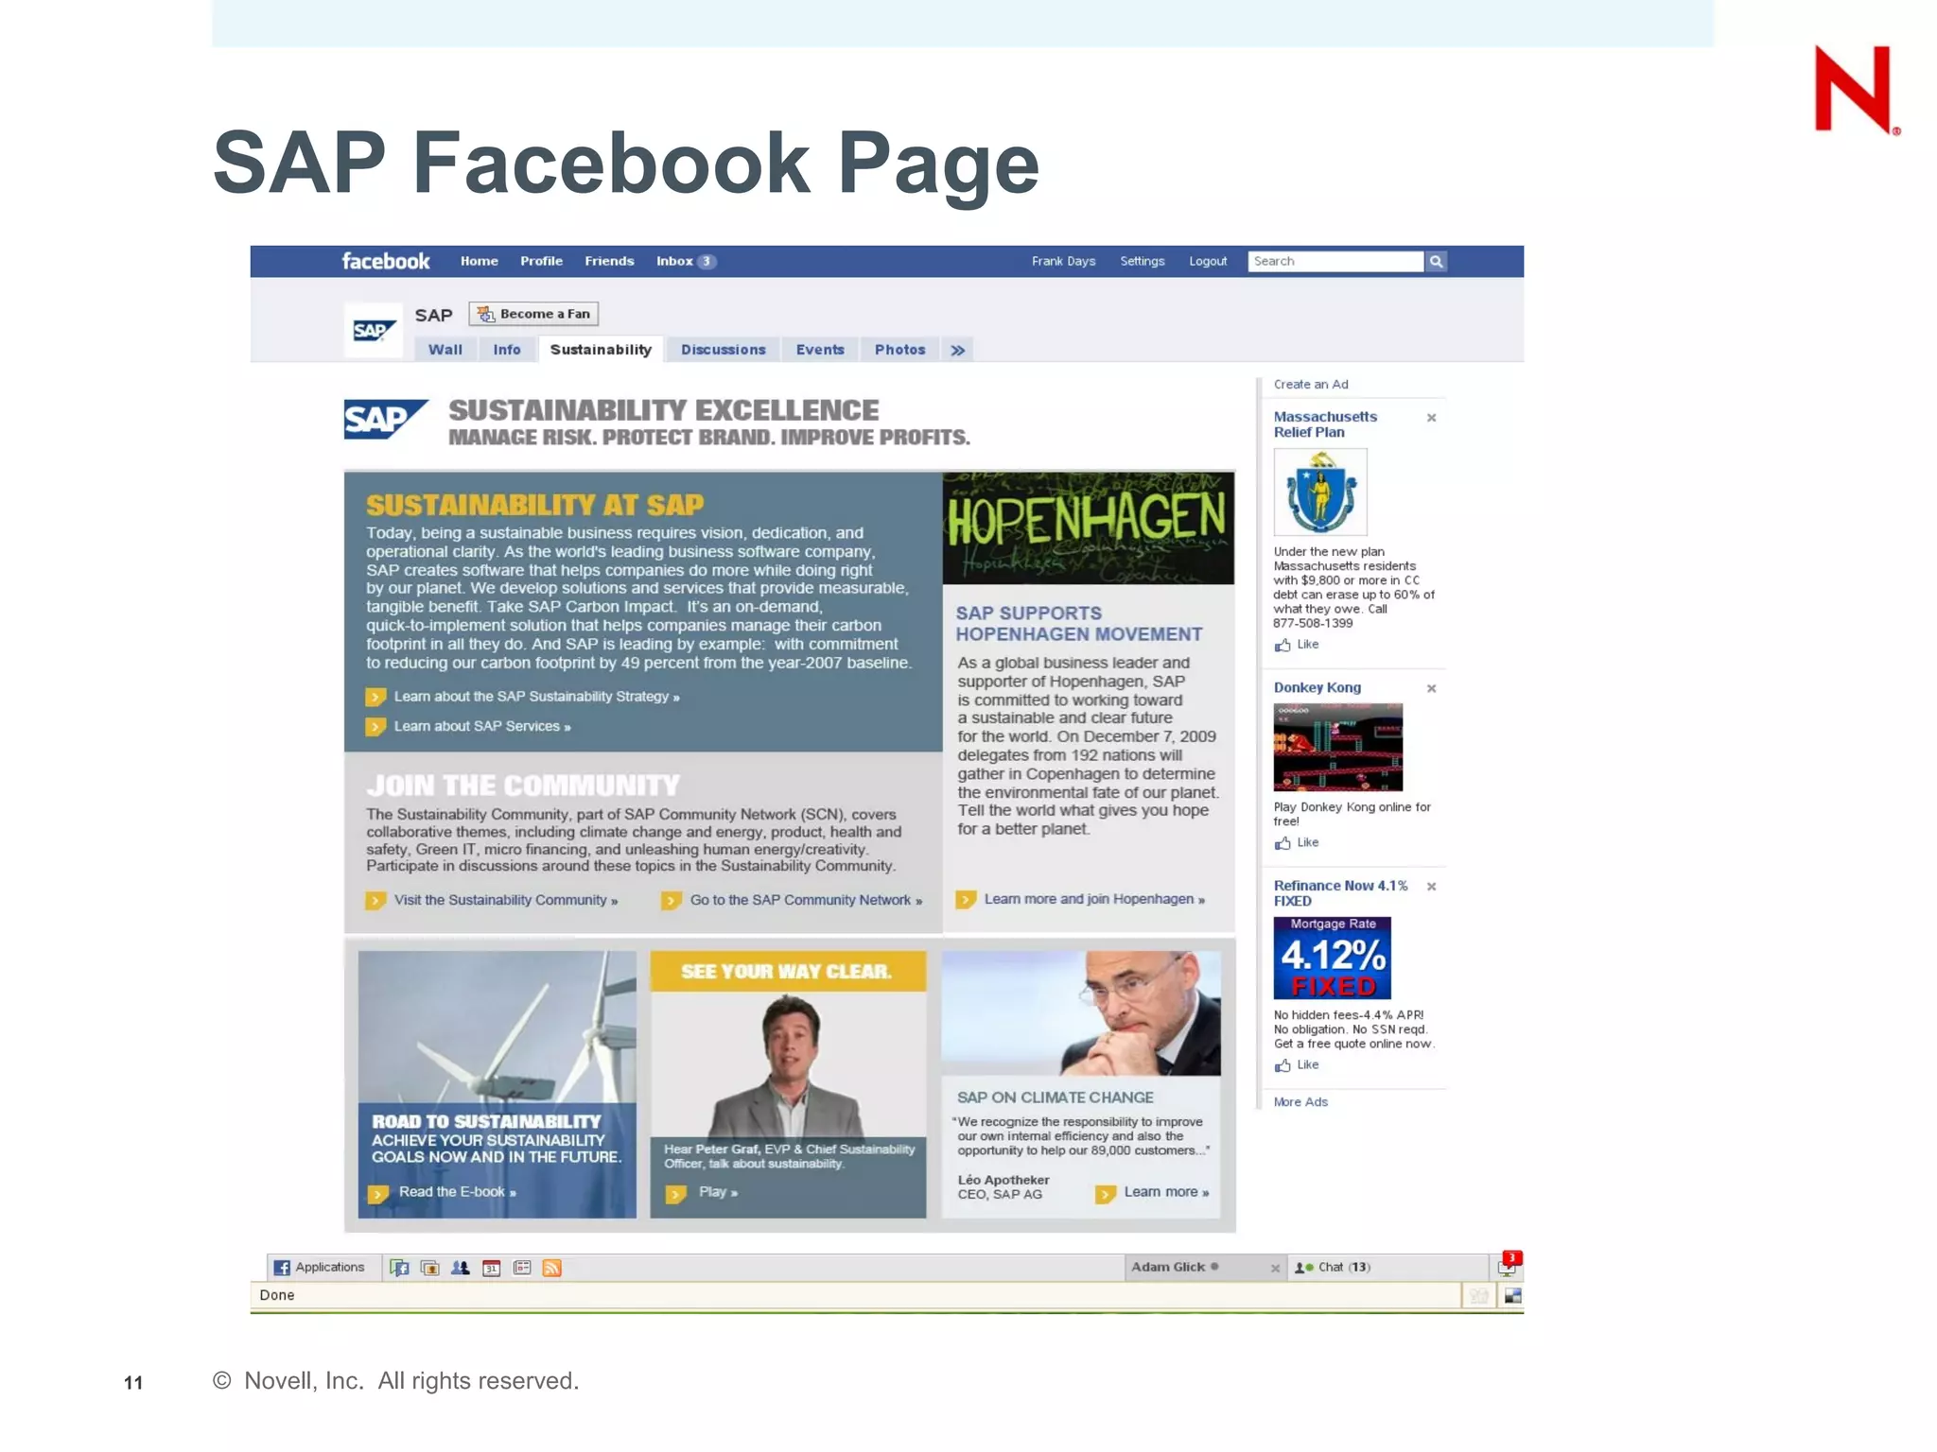
Task: Click Logout in the header
Action: tap(1208, 261)
